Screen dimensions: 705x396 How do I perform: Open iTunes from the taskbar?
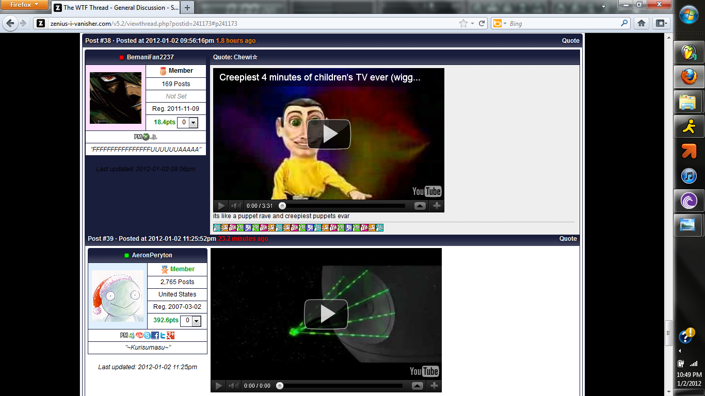[689, 176]
